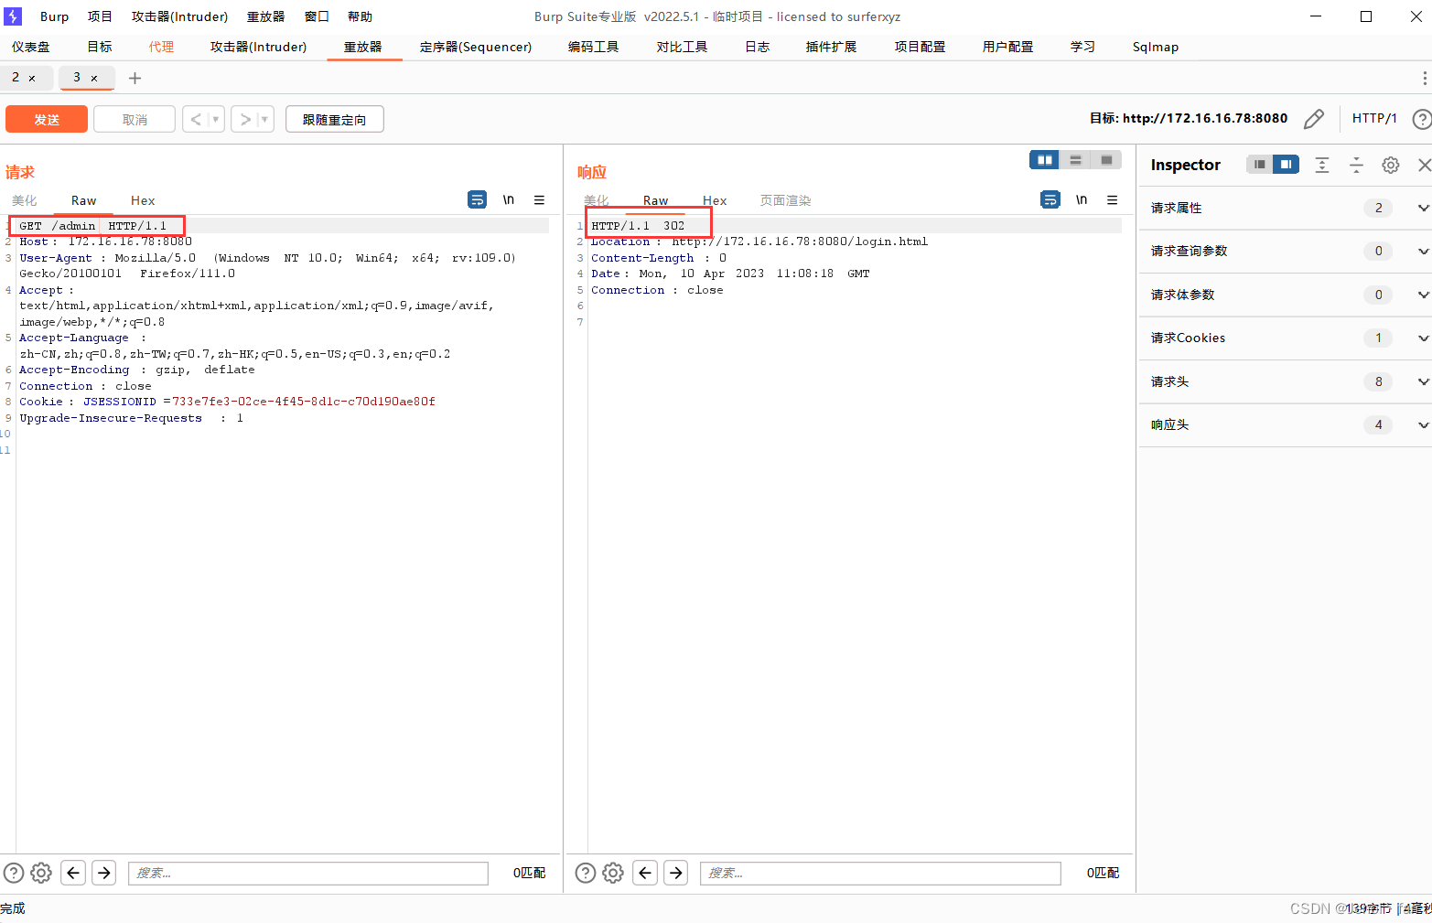The width and height of the screenshot is (1432, 923).
Task: Switch request view to 美化
Action: pos(25,200)
